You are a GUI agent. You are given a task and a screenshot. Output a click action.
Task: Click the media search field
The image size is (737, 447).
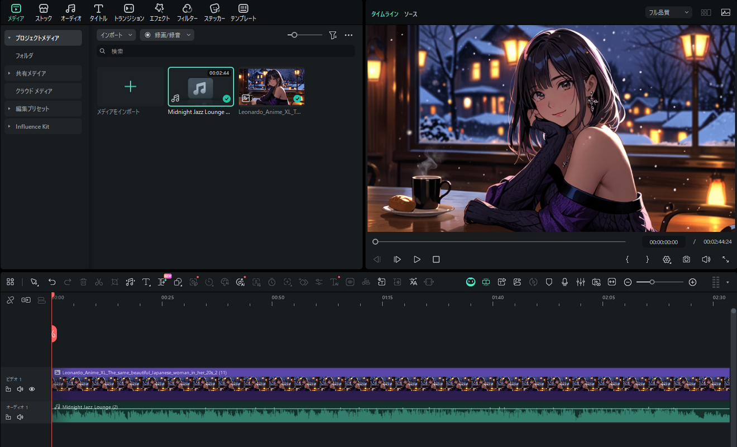pyautogui.click(x=226, y=51)
